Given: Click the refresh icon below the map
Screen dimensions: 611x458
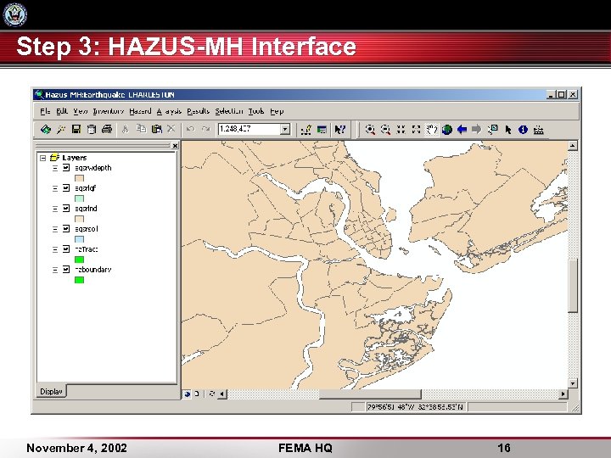Looking at the screenshot, I should pyautogui.click(x=212, y=394).
